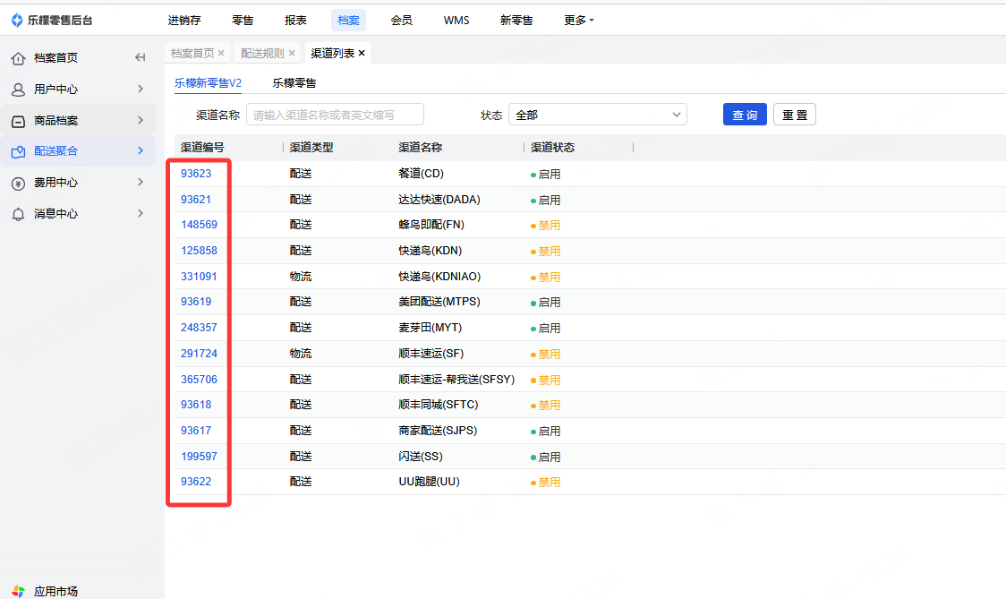Expand 费用中心 chevron arrow
The width and height of the screenshot is (1006, 599).
point(141,183)
